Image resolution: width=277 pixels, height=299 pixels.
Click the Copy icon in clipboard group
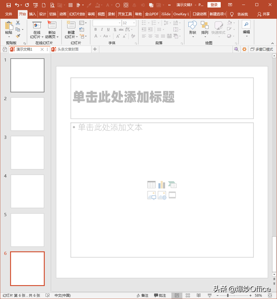click(x=18, y=29)
